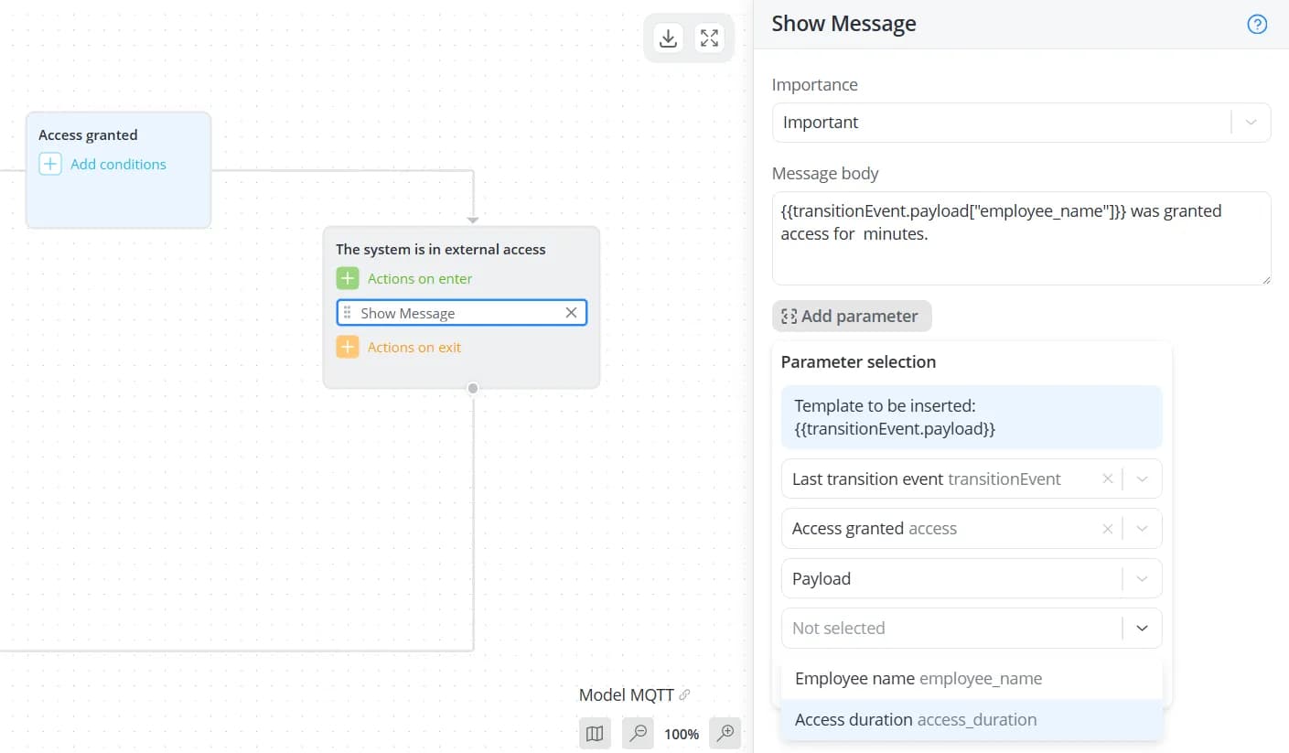Clear the Access granted selection
The image size is (1289, 753).
1107,529
